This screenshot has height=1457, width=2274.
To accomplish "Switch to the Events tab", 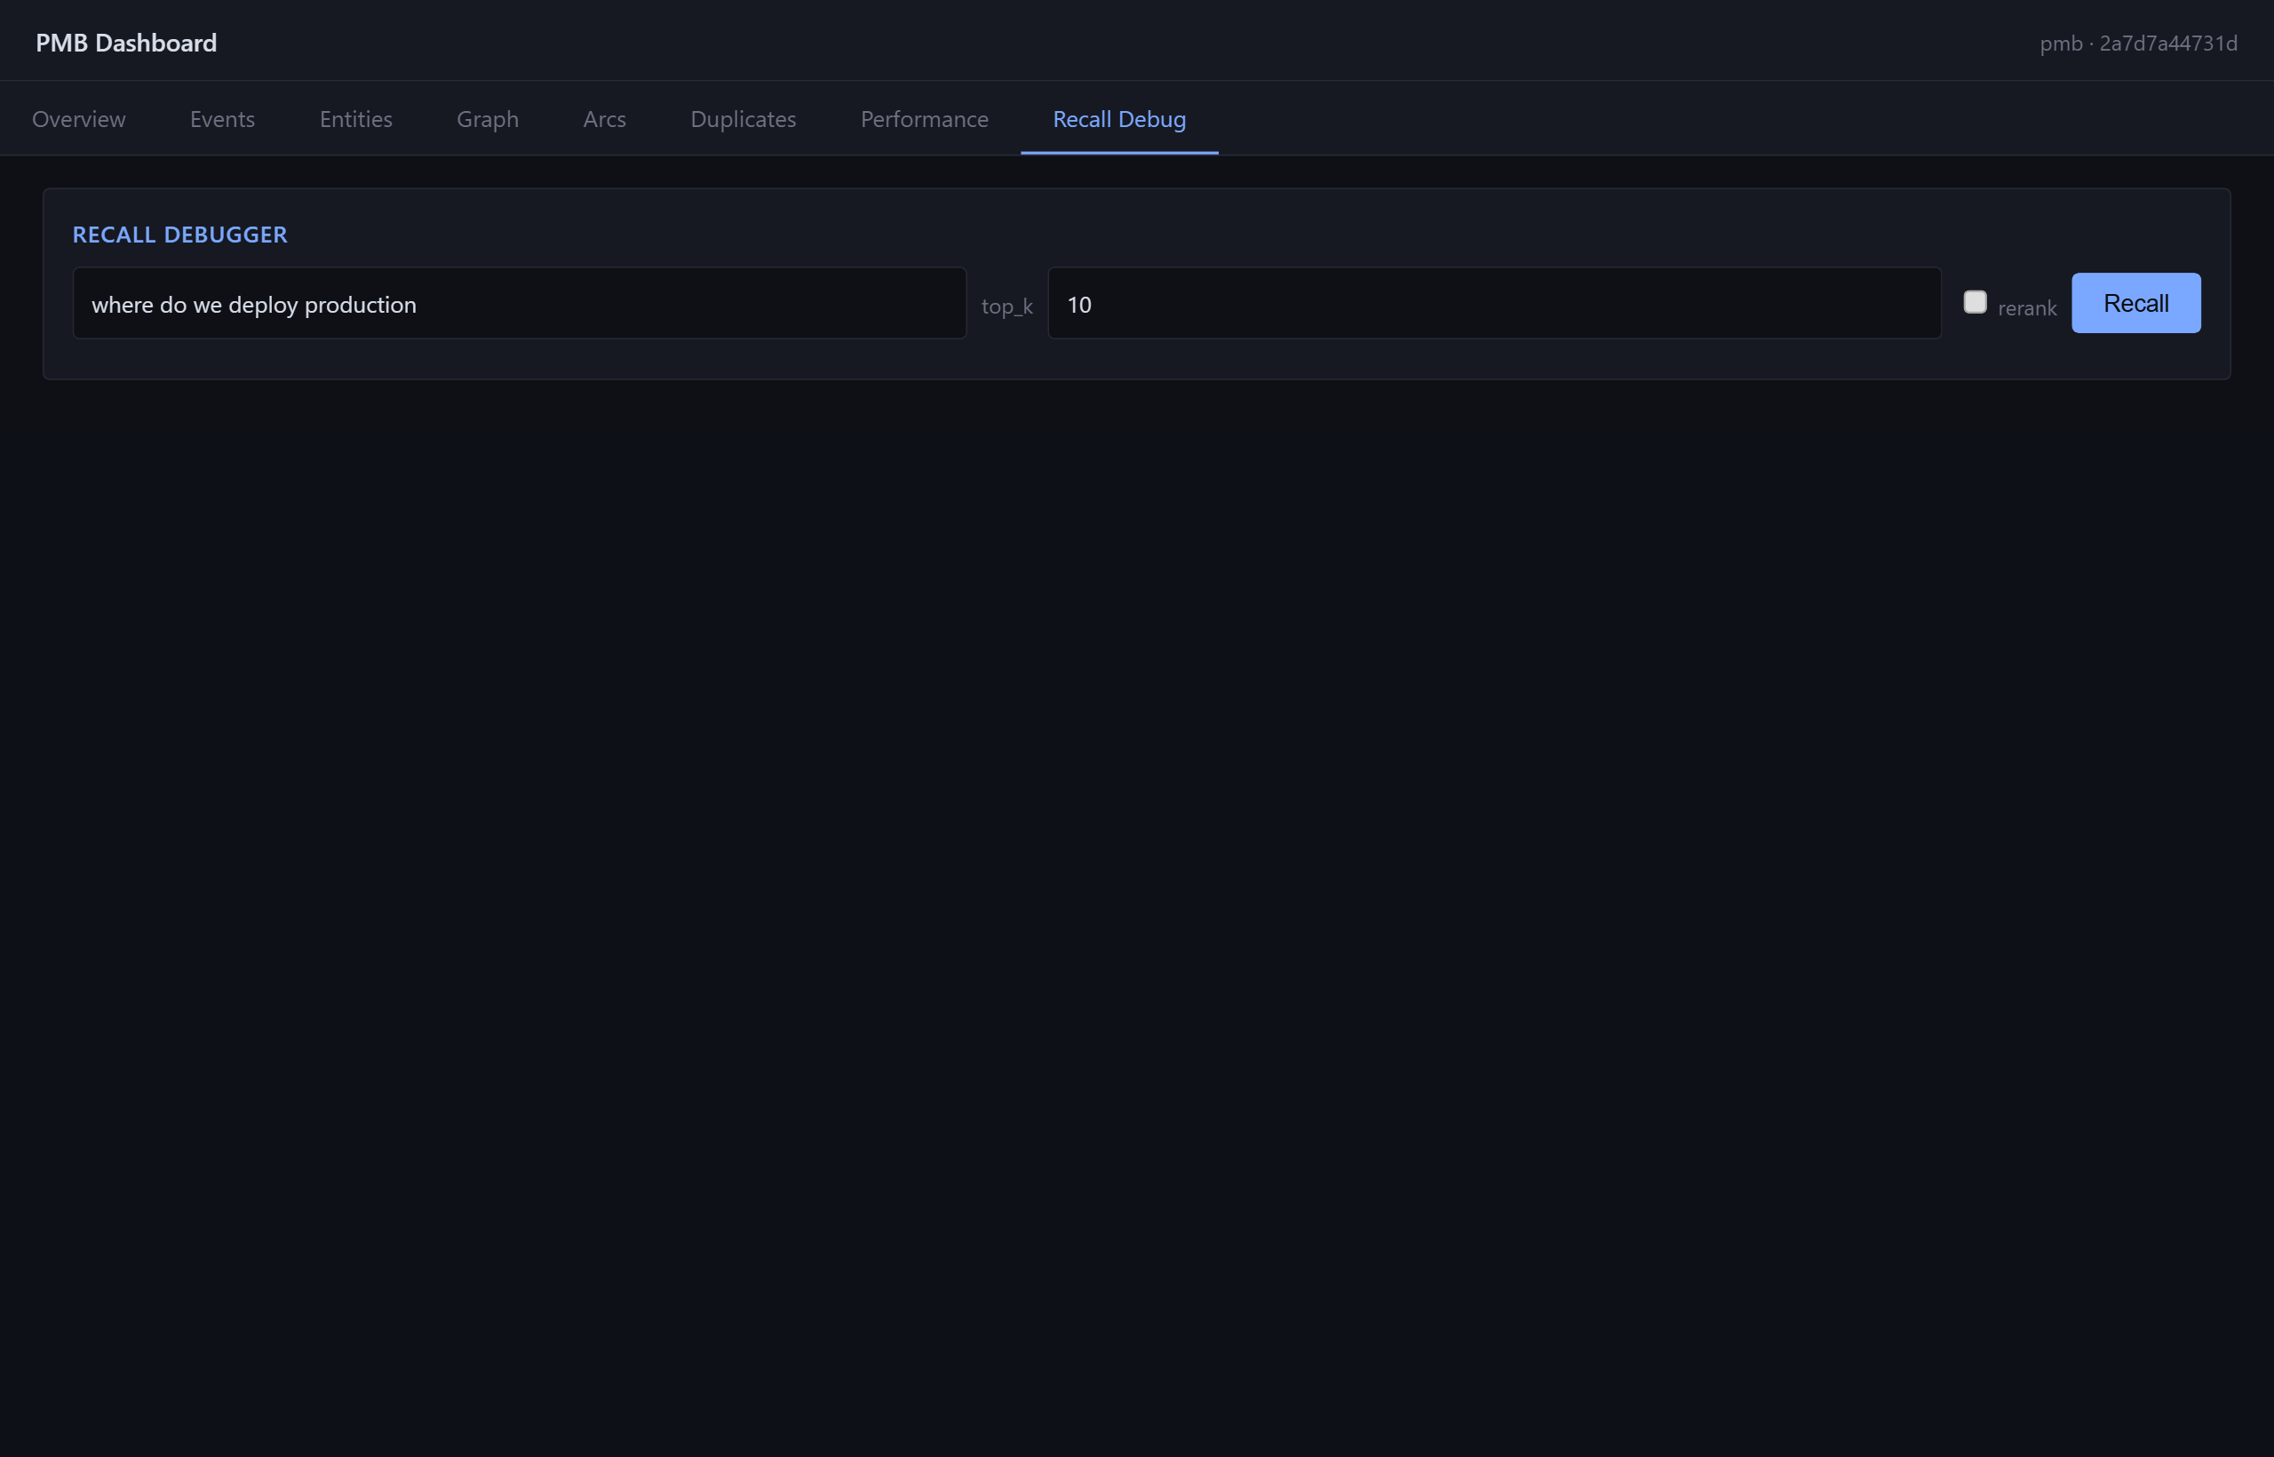I will point(222,119).
